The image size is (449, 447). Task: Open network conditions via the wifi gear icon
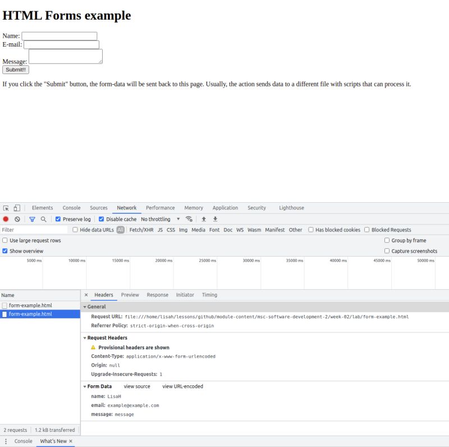[x=188, y=219]
